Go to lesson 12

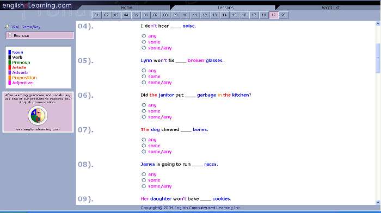(x=205, y=15)
